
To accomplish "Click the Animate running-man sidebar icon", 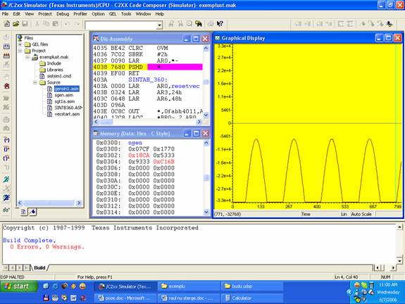I will click(x=6, y=198).
